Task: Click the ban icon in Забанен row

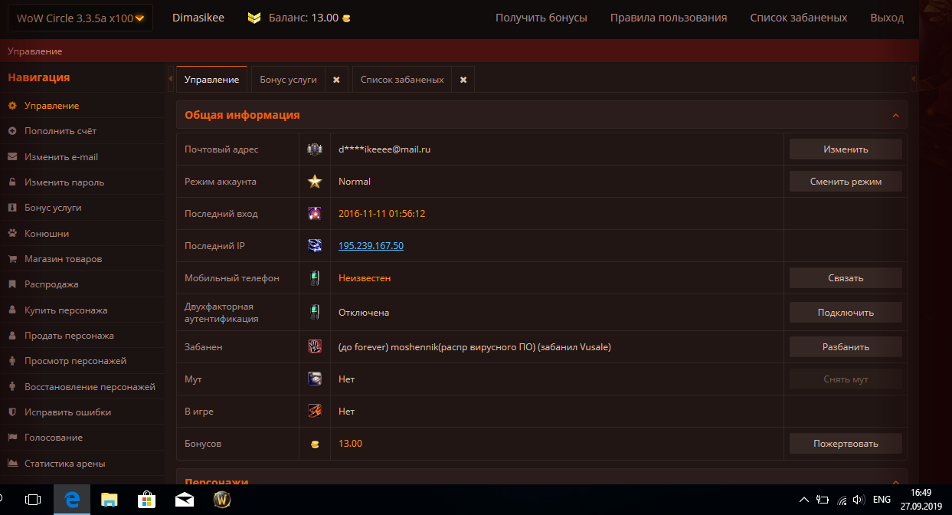Action: [x=315, y=347]
